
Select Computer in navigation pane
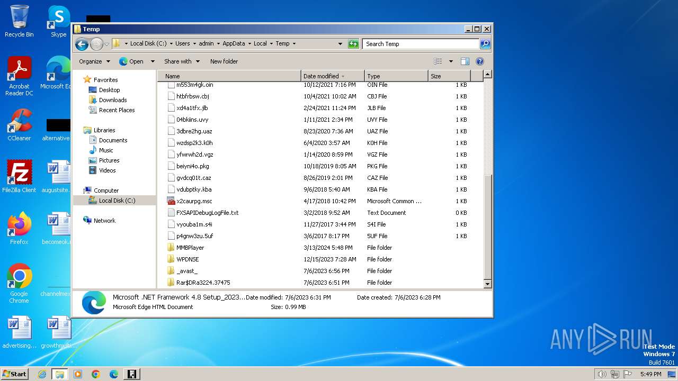[106, 190]
